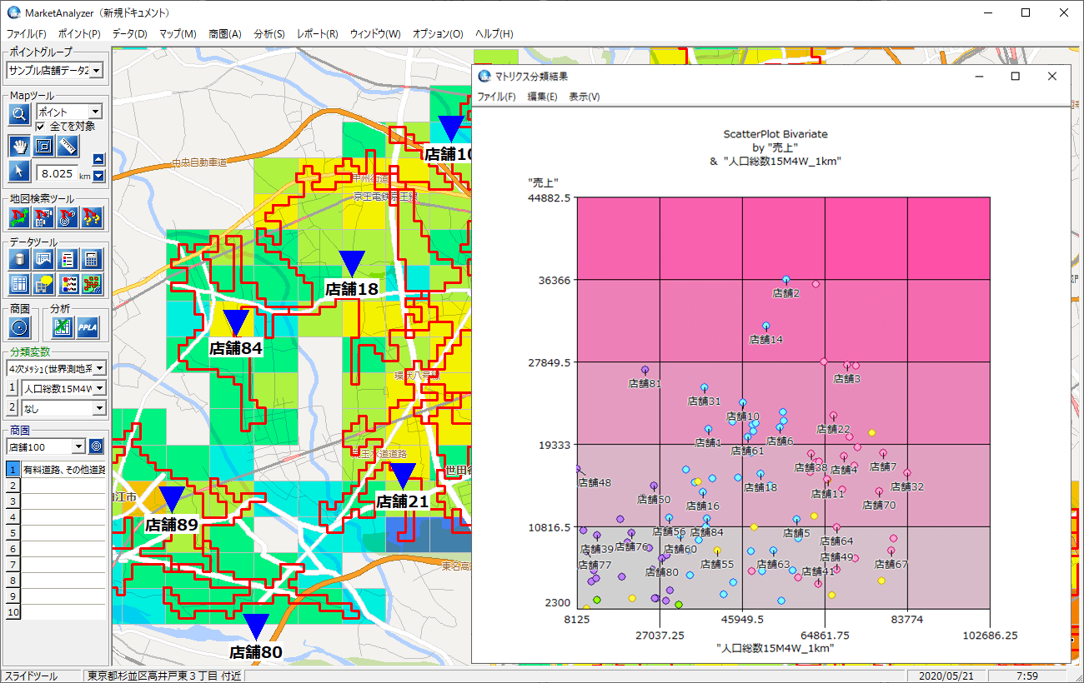The width and height of the screenshot is (1084, 683).
Task: Click the 店舗2 point in scatter plot
Action: click(785, 280)
